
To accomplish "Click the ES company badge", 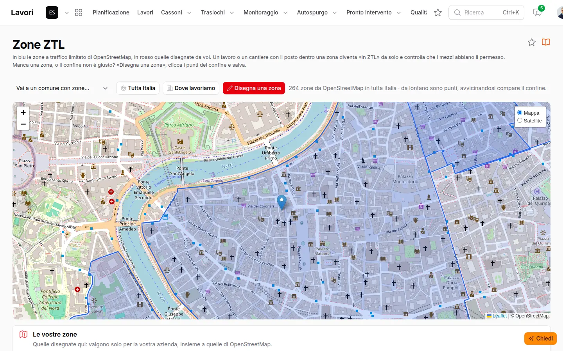I will (x=52, y=12).
